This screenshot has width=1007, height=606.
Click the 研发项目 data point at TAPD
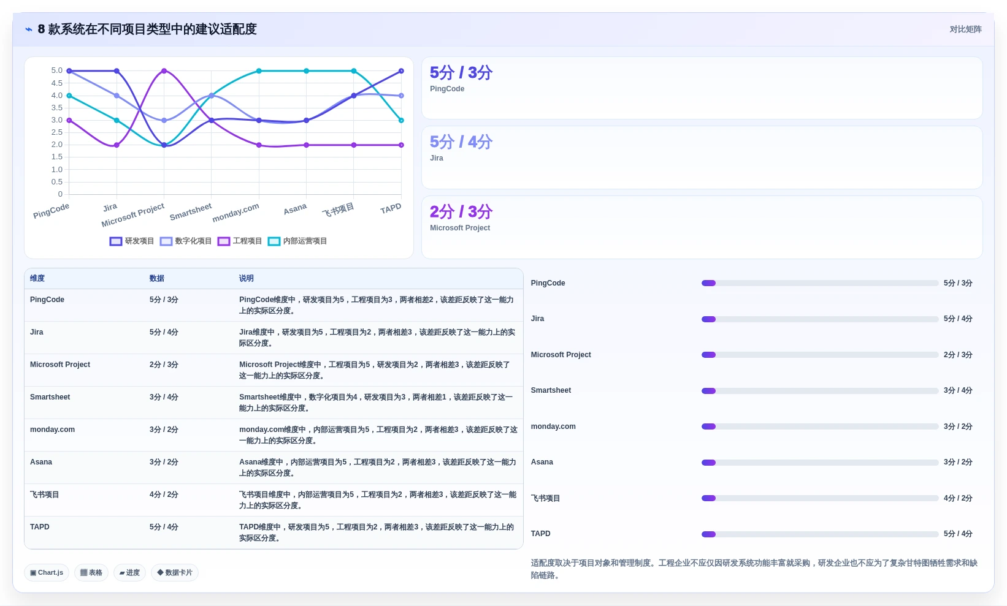point(401,71)
